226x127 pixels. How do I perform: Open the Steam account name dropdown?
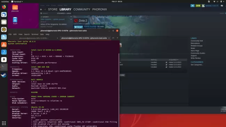pyautogui.click(x=212, y=6)
